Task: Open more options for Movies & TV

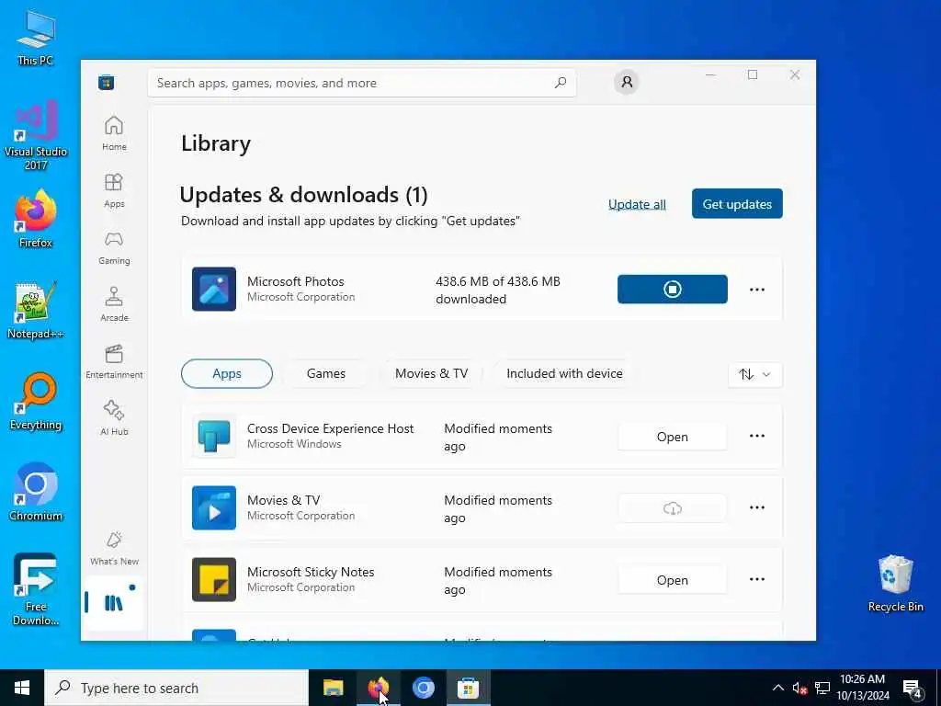Action: tap(757, 507)
